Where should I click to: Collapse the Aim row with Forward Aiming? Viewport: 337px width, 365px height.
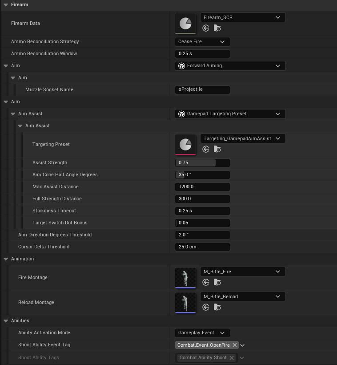(6, 66)
